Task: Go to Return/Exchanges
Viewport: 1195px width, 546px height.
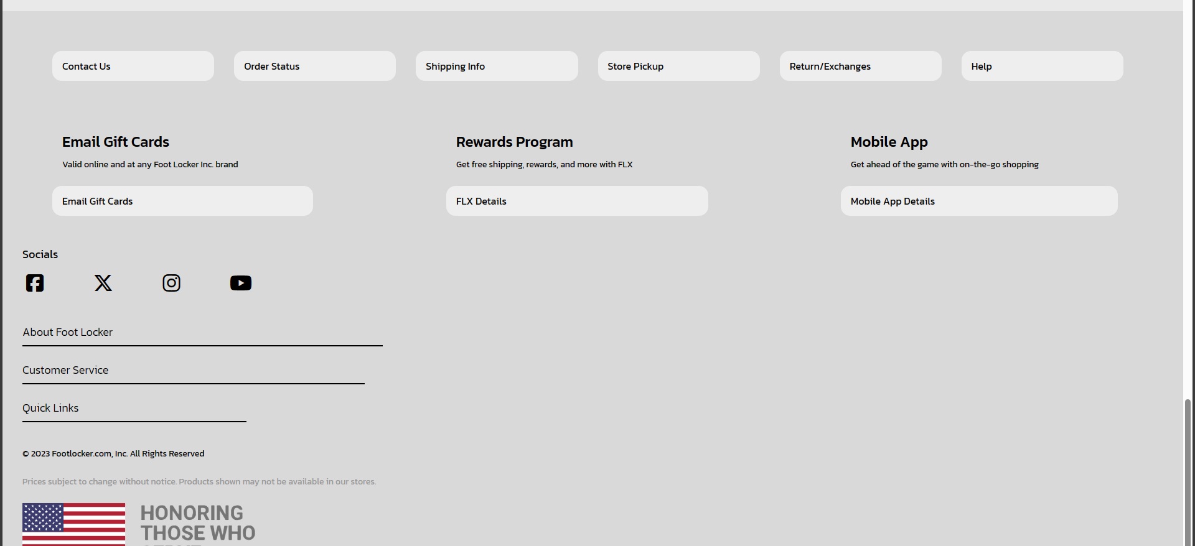Action: [860, 66]
